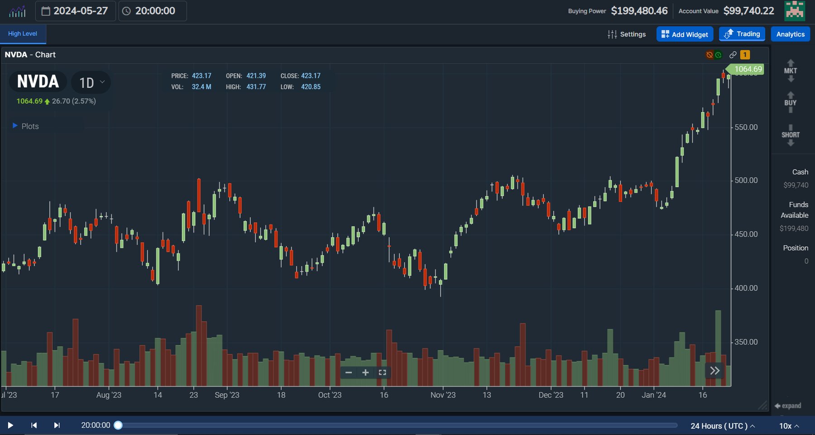Click the double-chevron collapse icon near volume bars
815x435 pixels.
(714, 370)
